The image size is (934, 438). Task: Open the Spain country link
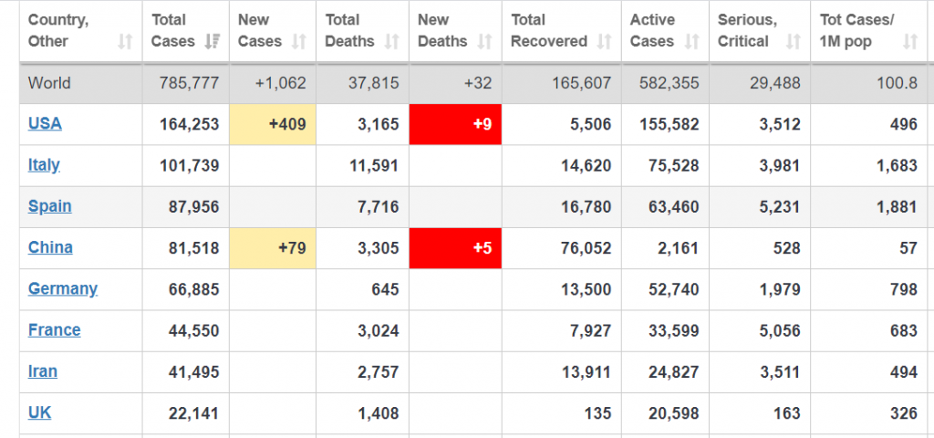[50, 207]
